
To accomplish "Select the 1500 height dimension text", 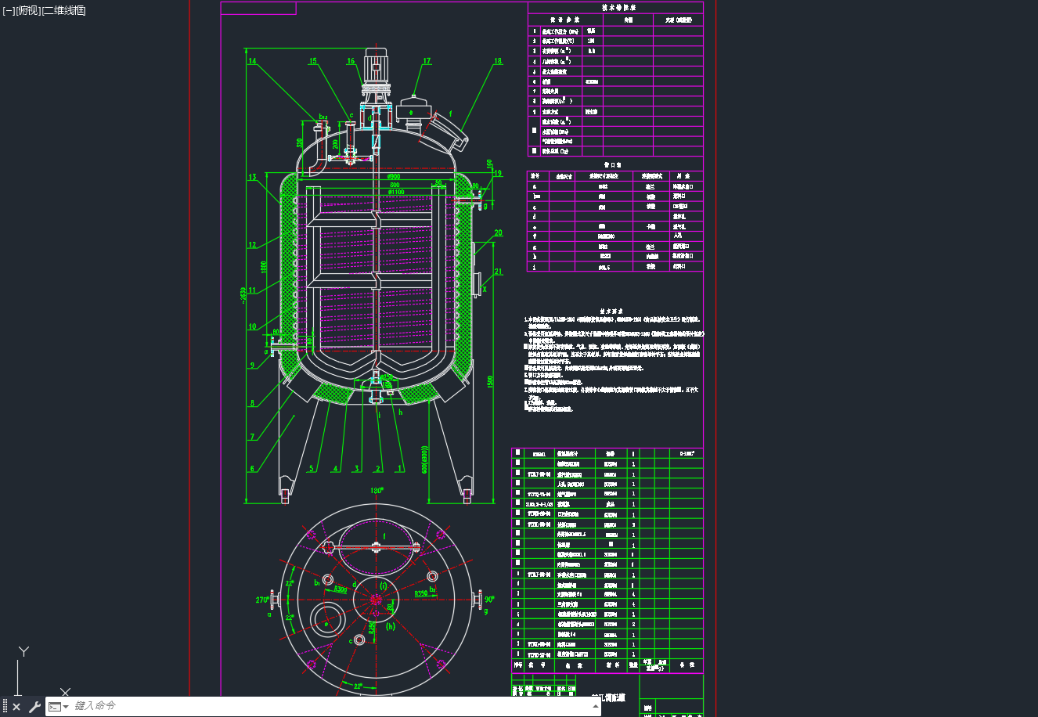I will click(490, 382).
